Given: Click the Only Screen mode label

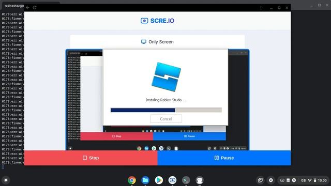Looking at the screenshot, I should tap(161, 42).
